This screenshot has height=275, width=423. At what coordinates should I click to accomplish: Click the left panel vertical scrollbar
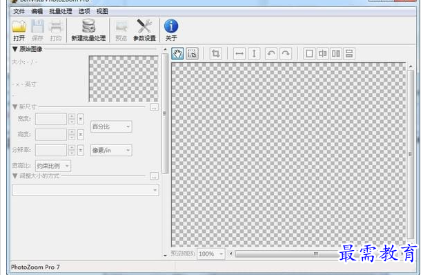[x=165, y=113]
